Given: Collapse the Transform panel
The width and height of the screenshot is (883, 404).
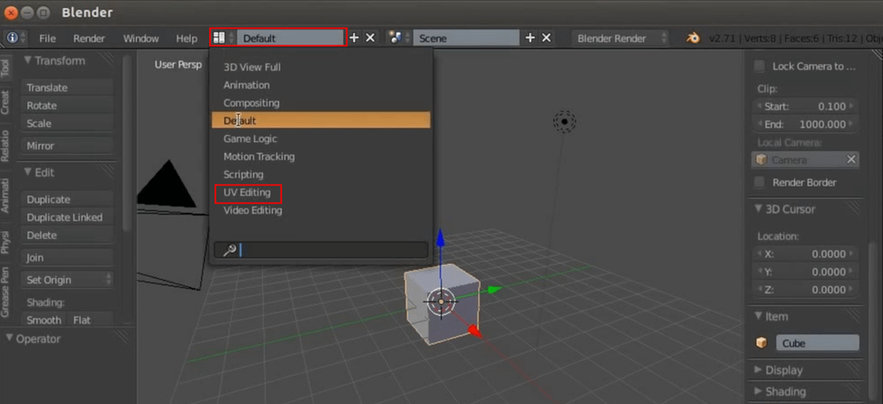Looking at the screenshot, I should [28, 61].
